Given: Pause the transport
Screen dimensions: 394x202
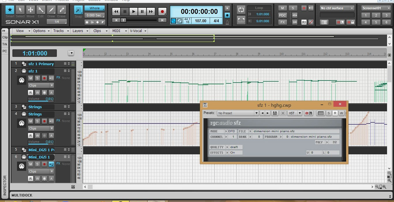Looking at the screenshot, I should coord(142,12).
